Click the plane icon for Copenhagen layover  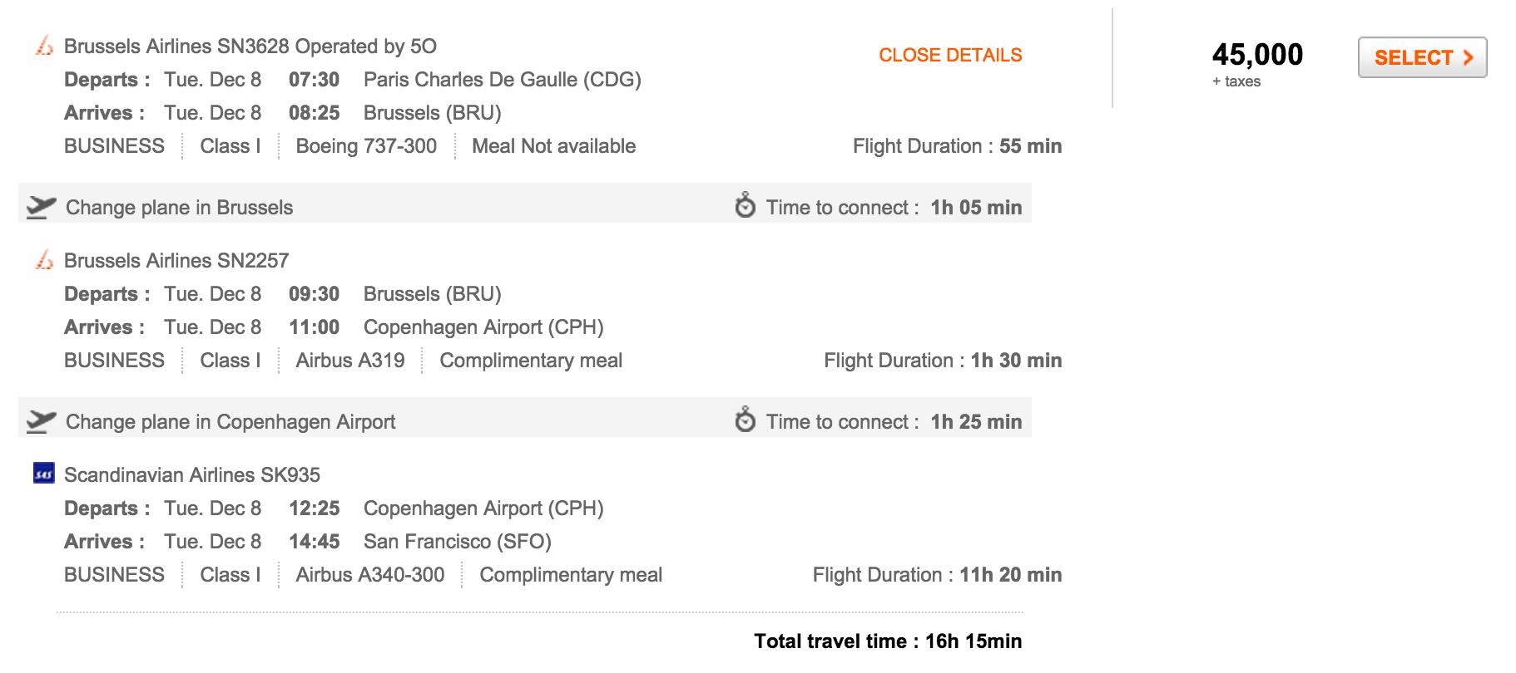click(41, 421)
